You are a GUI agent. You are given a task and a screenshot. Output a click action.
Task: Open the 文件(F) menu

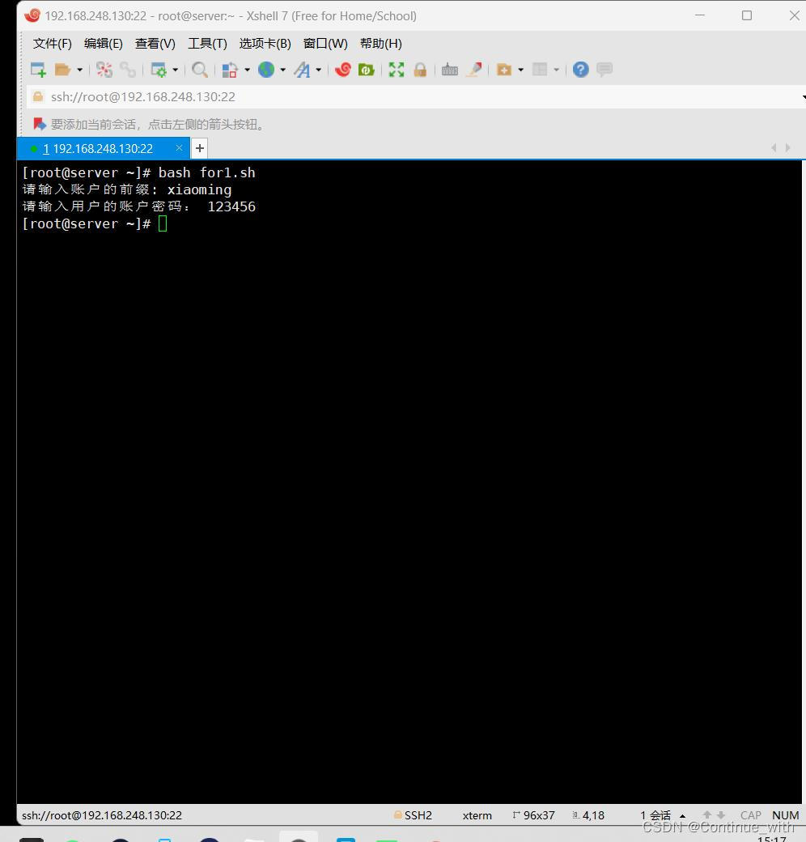pos(52,44)
